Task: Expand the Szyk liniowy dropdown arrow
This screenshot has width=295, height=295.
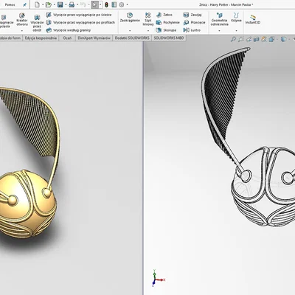Action: tap(148, 31)
